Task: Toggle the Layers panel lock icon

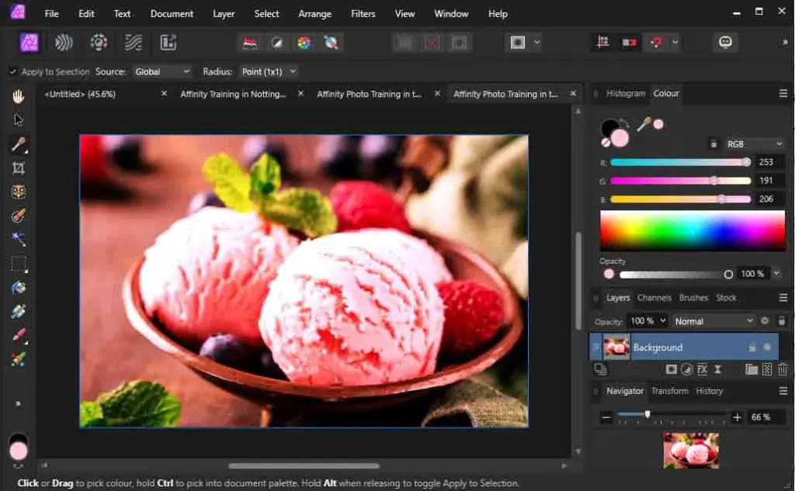Action: (781, 321)
